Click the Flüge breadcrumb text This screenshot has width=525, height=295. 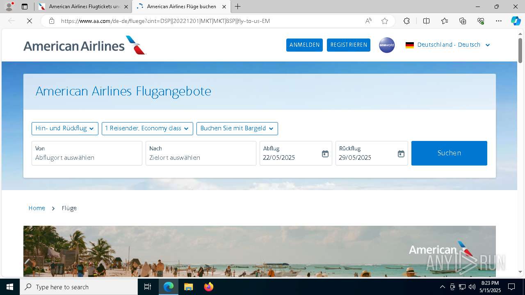pyautogui.click(x=69, y=208)
